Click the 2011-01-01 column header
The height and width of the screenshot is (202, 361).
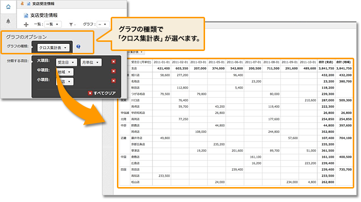point(162,62)
